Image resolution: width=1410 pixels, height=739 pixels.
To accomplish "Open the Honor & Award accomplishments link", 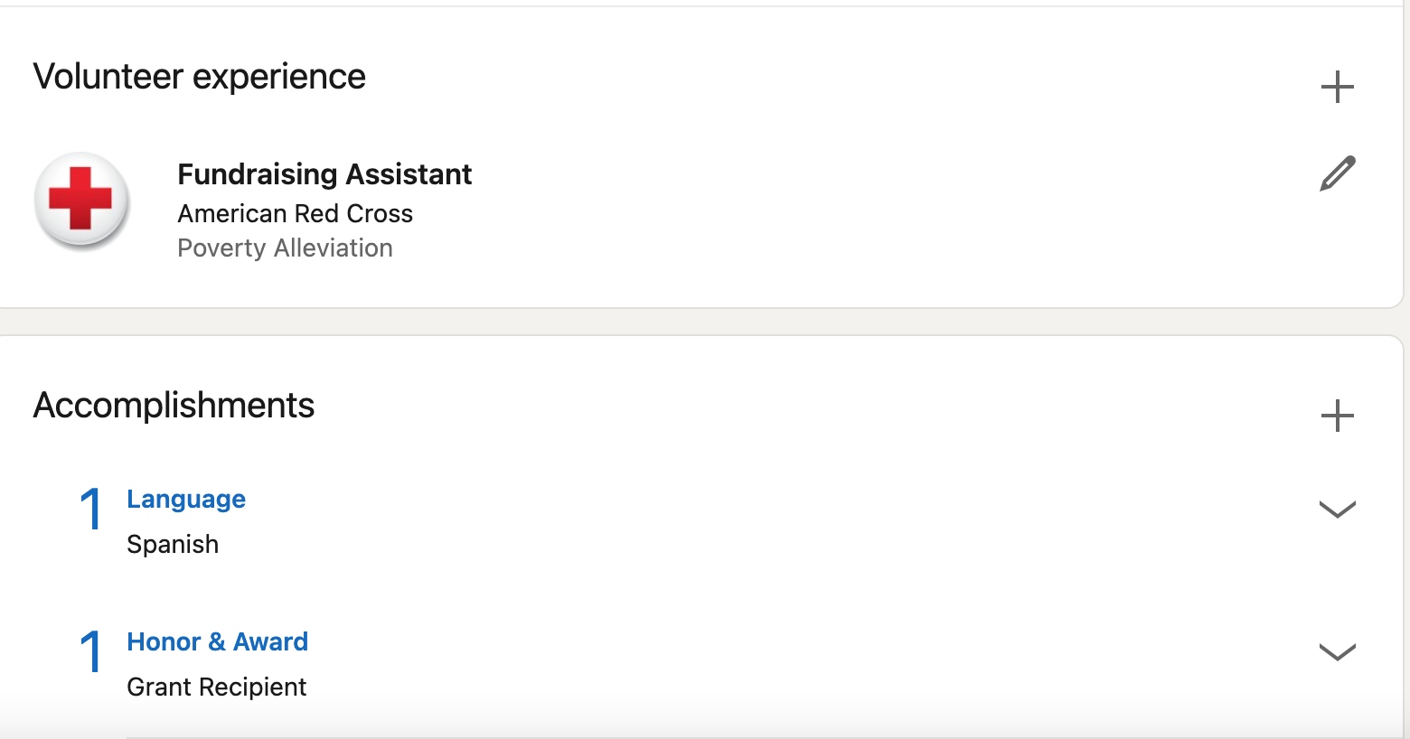I will [x=217, y=641].
